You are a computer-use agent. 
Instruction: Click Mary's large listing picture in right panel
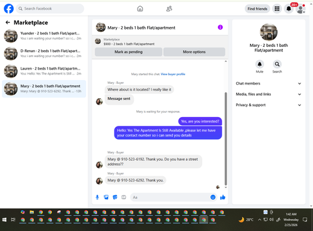coord(269,32)
